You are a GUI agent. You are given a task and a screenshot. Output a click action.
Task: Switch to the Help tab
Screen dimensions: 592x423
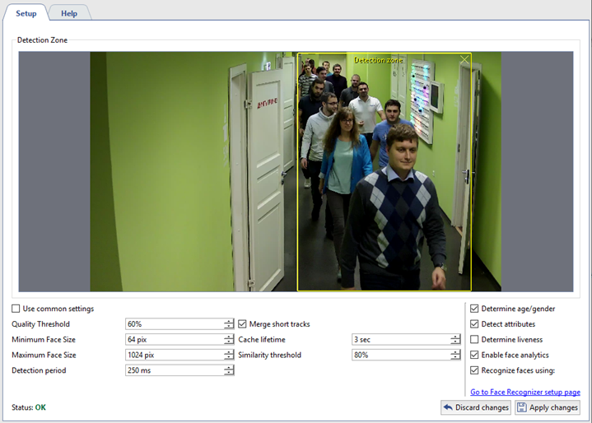69,13
